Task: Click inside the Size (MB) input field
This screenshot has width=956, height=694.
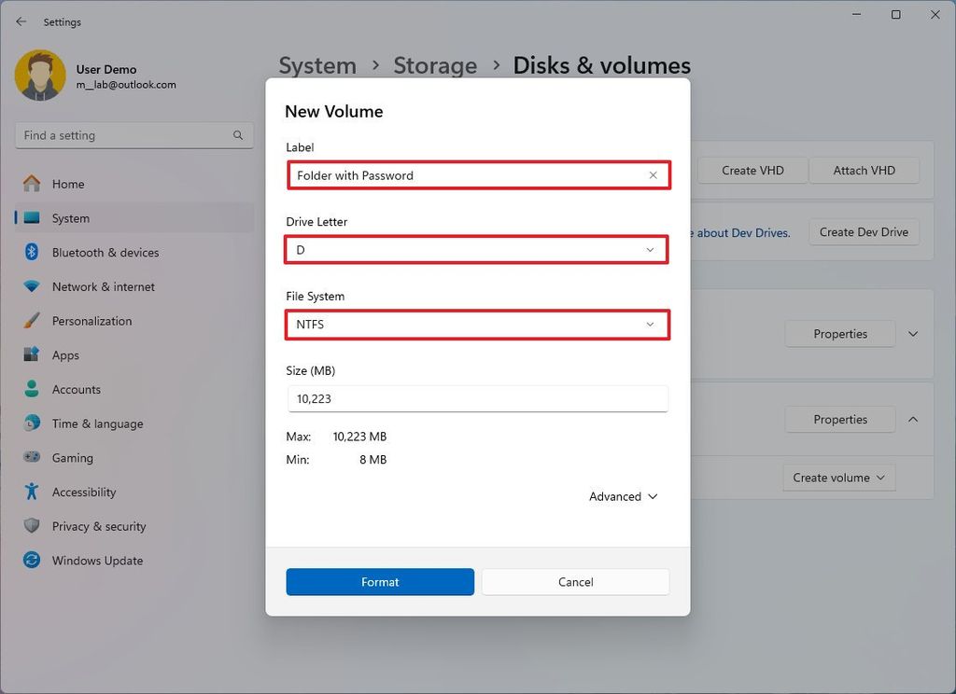Action: tap(477, 398)
